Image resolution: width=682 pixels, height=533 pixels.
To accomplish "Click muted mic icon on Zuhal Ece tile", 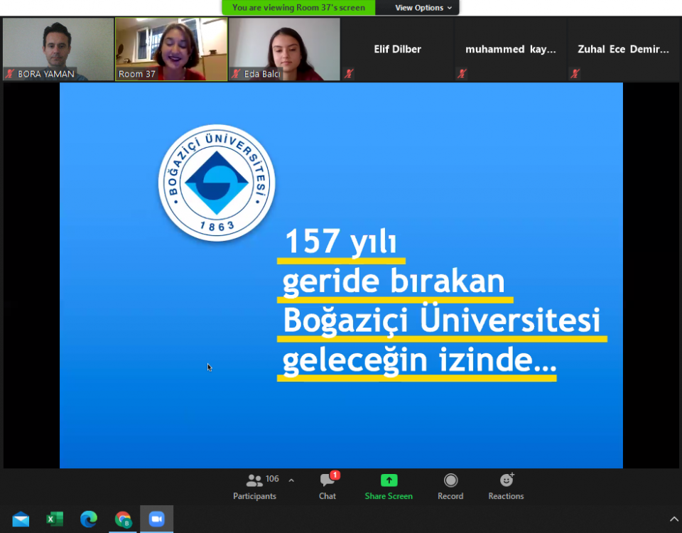I will click(x=575, y=73).
